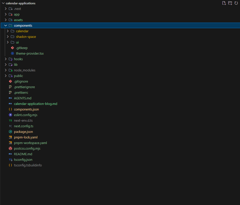
Task: Click the New Folder icon in explorer header
Action: click(230, 3)
